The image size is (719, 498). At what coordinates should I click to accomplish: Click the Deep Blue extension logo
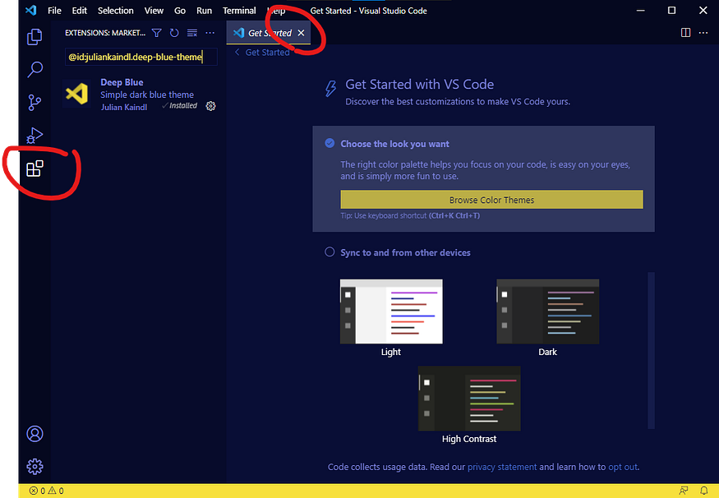coord(76,94)
